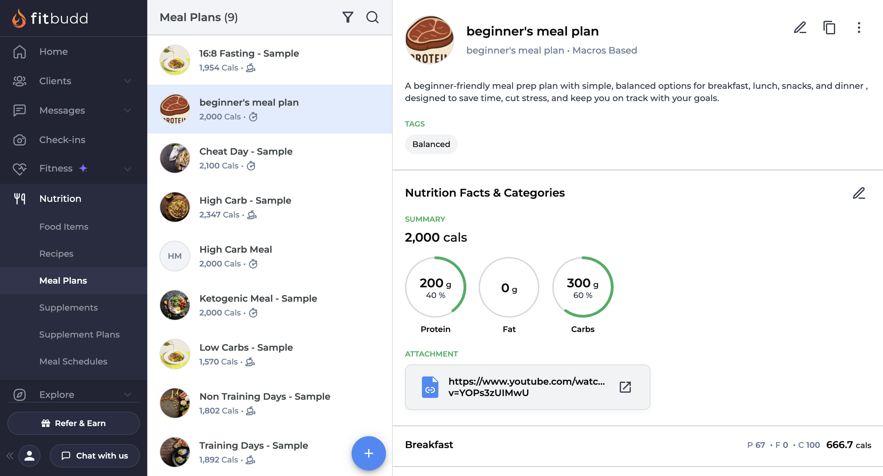Open Check-ins in the sidebar

pos(74,140)
